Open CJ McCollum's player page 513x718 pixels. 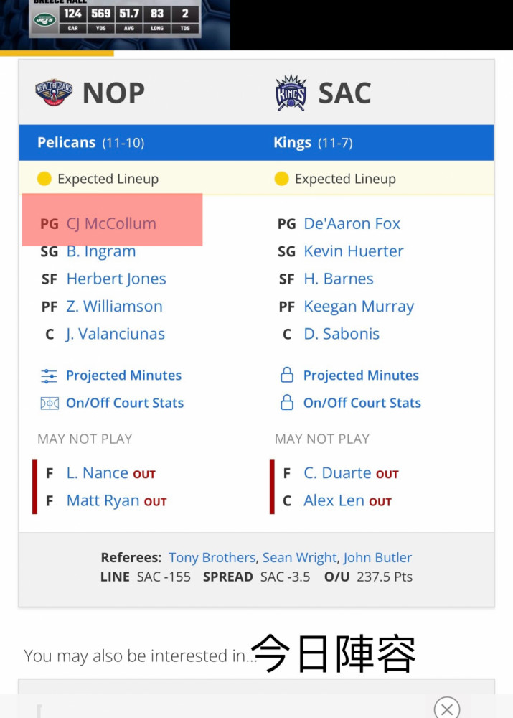coord(111,223)
